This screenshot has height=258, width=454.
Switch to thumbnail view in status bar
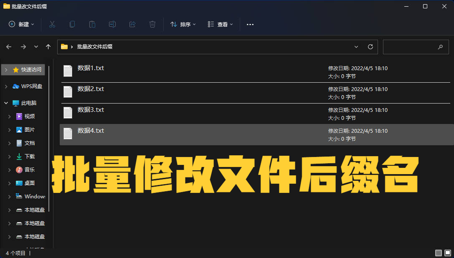447,253
